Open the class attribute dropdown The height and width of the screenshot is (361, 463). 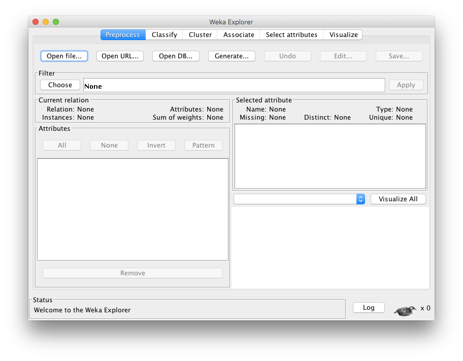300,199
